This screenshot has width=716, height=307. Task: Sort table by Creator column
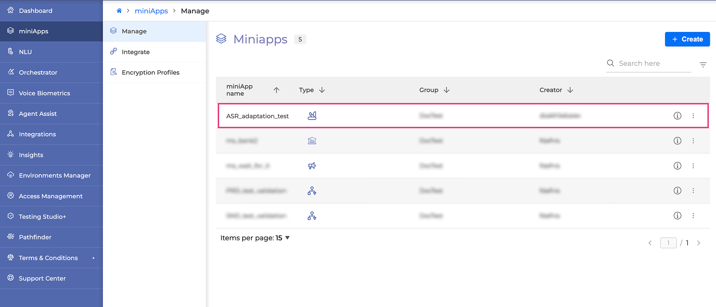[x=570, y=90]
